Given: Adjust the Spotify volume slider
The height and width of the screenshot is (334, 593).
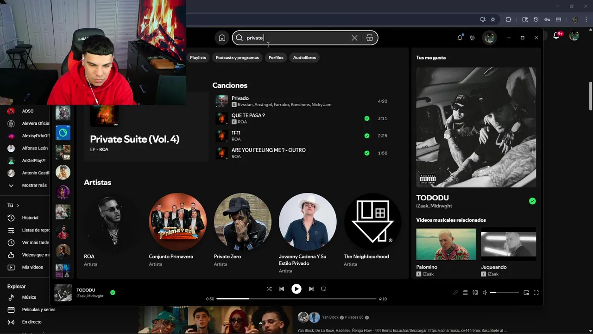Looking at the screenshot, I should [505, 293].
